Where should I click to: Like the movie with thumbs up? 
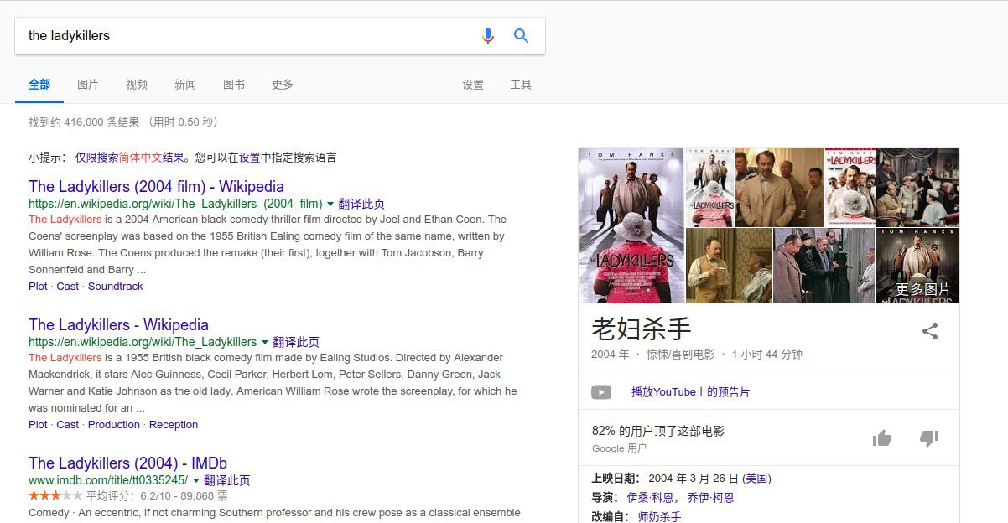[881, 438]
